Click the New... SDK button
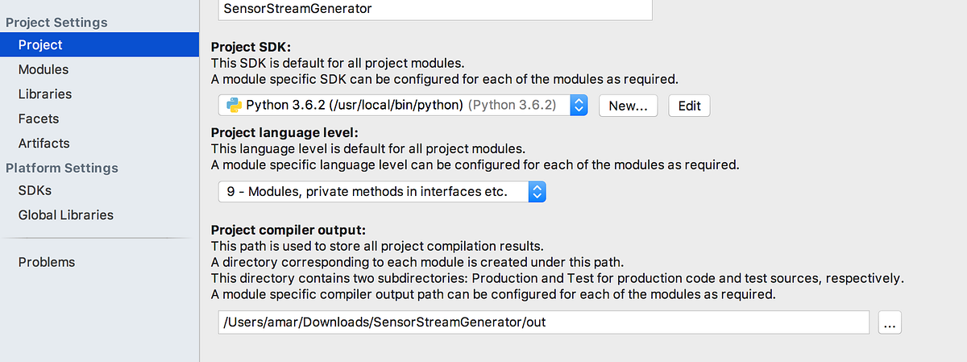 (628, 106)
